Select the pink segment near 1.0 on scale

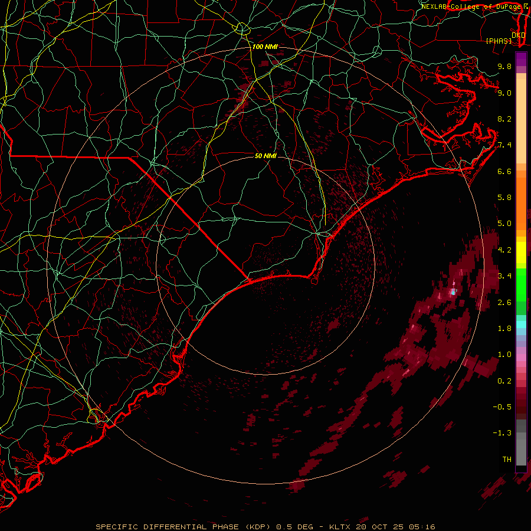(521, 357)
